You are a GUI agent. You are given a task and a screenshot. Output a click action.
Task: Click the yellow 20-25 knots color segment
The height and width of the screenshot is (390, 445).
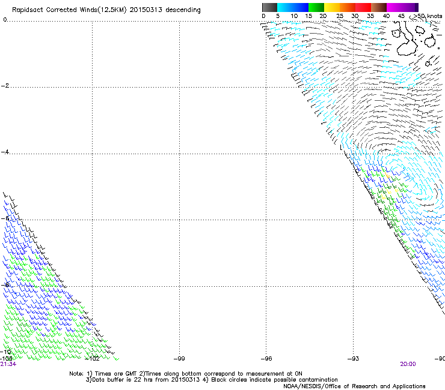pos(332,7)
